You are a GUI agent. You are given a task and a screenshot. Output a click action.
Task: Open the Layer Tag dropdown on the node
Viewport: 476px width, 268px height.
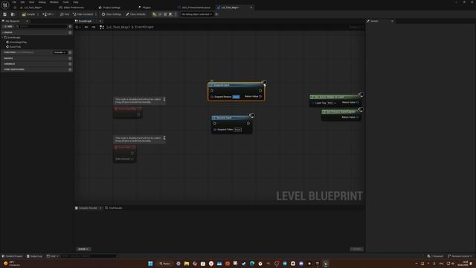pyautogui.click(x=332, y=103)
